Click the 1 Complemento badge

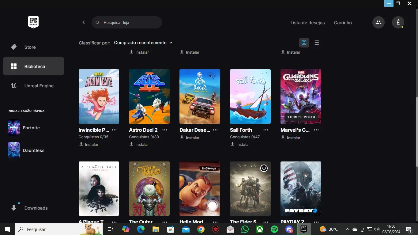[x=301, y=117]
